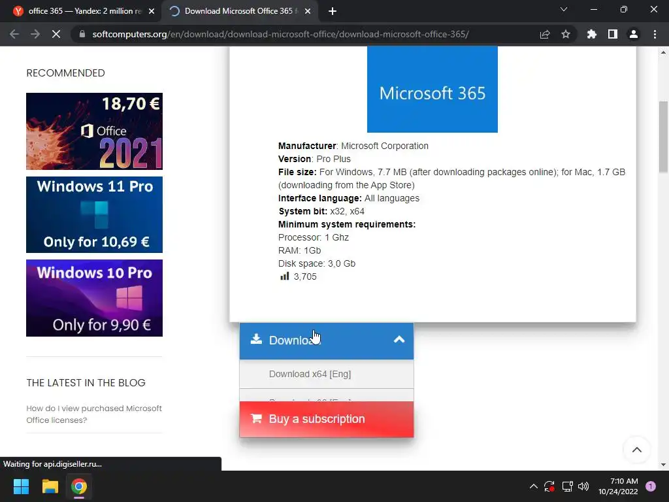Screen dimensions: 669x502
Task: Click the forward navigation arrow
Action: click(35, 34)
